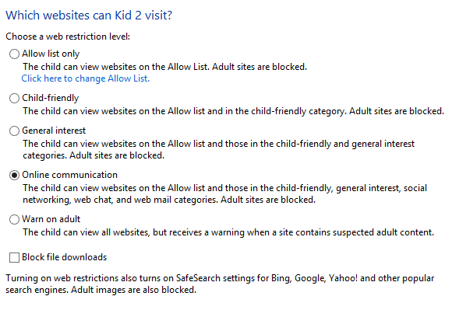Click the 'Child-friendly' label text

click(51, 98)
